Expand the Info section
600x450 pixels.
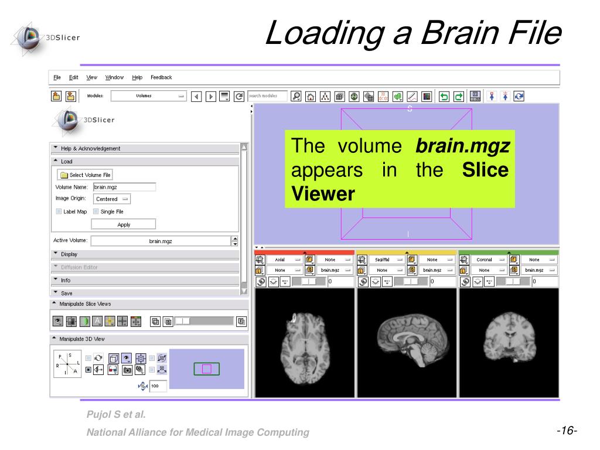[x=145, y=280]
